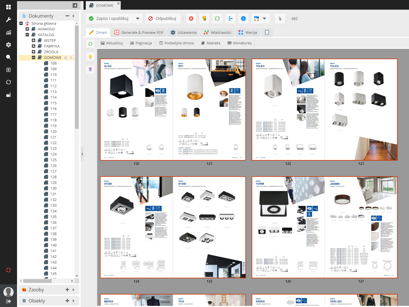Open the TORIM page 126 thumbnail

pos(288,227)
